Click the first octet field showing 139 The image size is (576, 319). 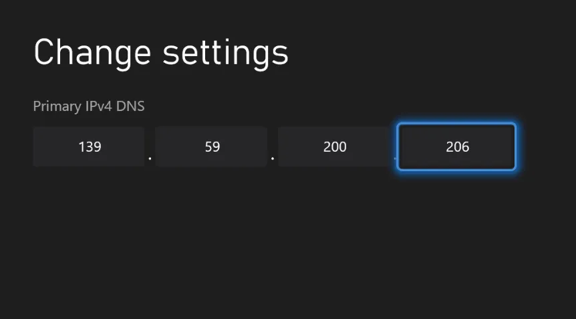[x=89, y=146]
